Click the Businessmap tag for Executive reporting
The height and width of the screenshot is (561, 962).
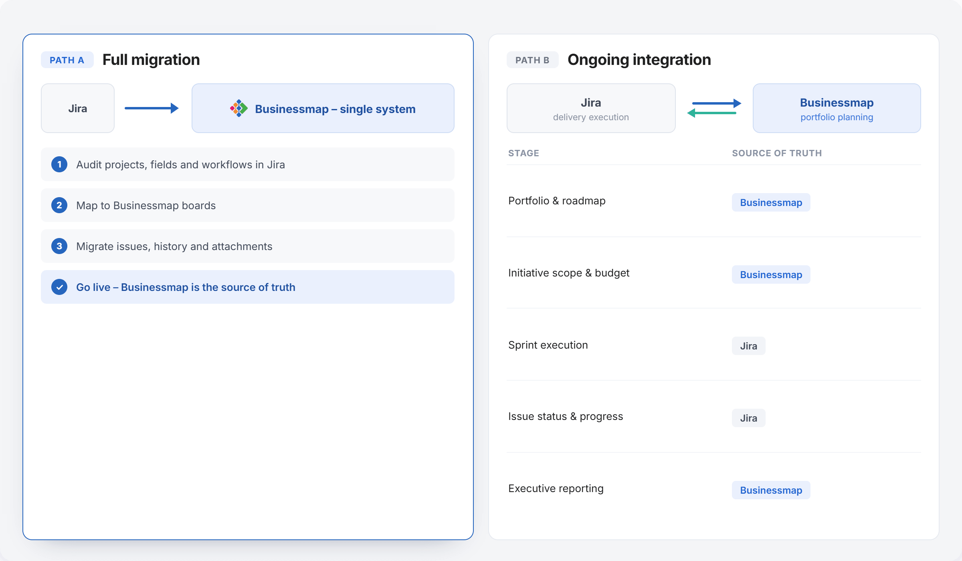pyautogui.click(x=771, y=490)
